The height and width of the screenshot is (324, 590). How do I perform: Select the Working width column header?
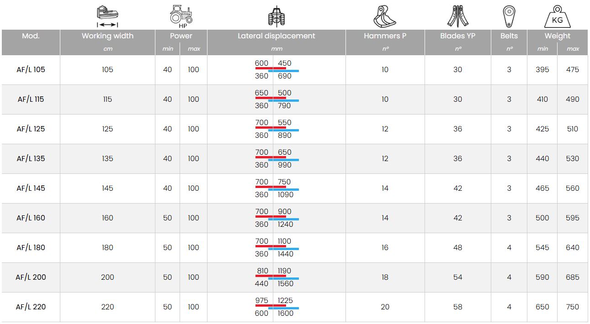point(107,36)
